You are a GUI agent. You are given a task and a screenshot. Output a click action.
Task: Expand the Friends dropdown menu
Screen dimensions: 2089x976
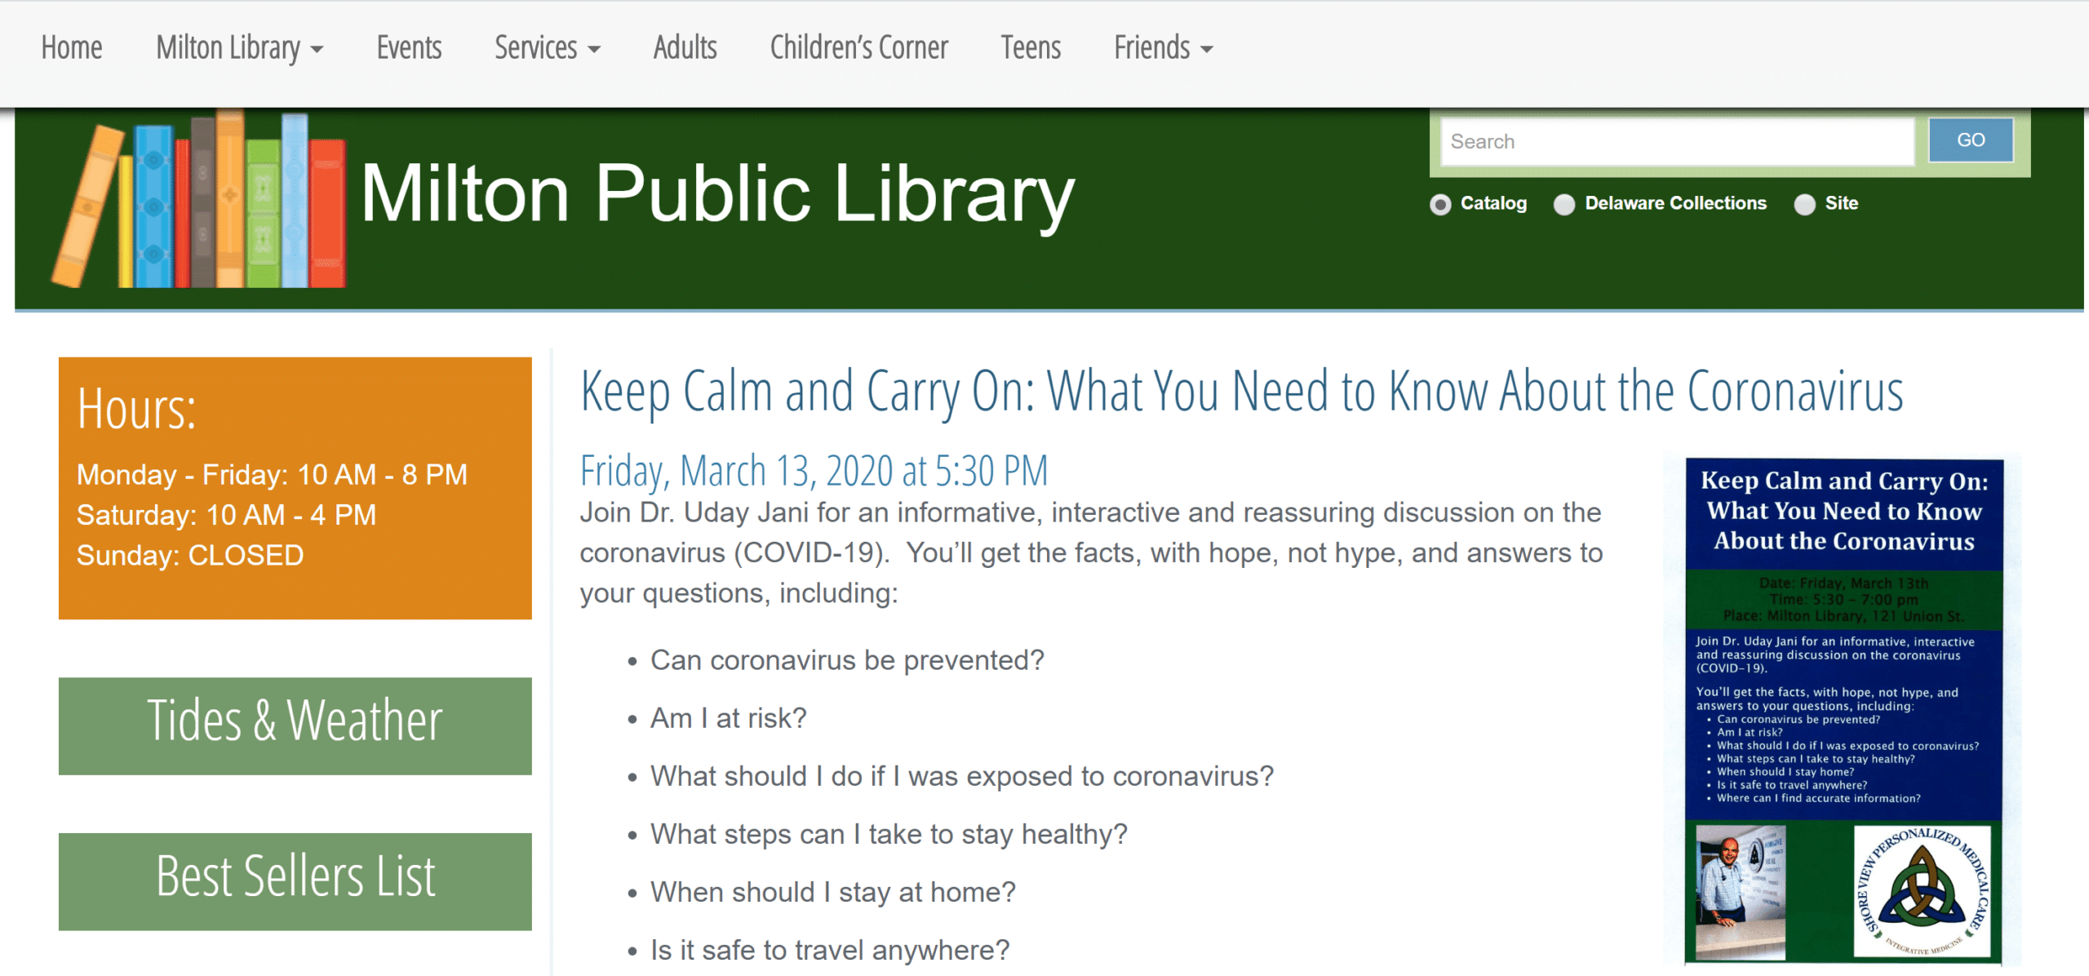1164,48
